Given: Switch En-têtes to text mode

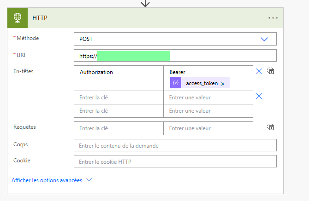Looking at the screenshot, I should point(271,71).
